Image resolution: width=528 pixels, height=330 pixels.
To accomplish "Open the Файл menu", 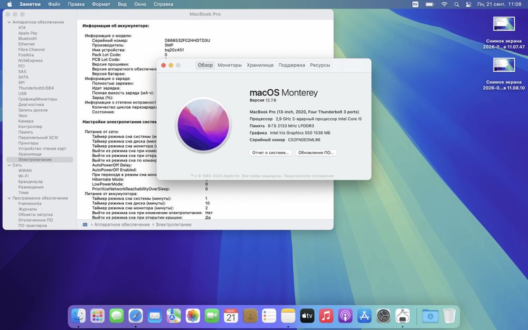I will 54,4.
